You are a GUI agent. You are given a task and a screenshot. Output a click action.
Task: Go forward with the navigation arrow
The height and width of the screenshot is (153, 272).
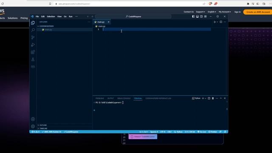[92, 17]
